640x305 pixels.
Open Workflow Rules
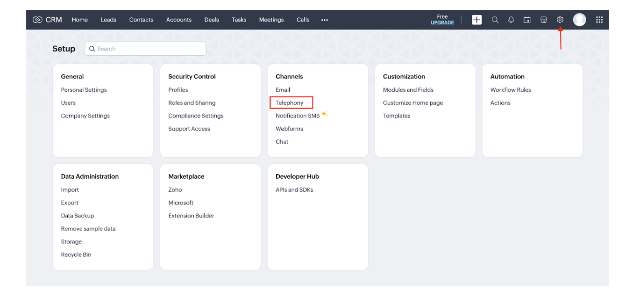[511, 90]
